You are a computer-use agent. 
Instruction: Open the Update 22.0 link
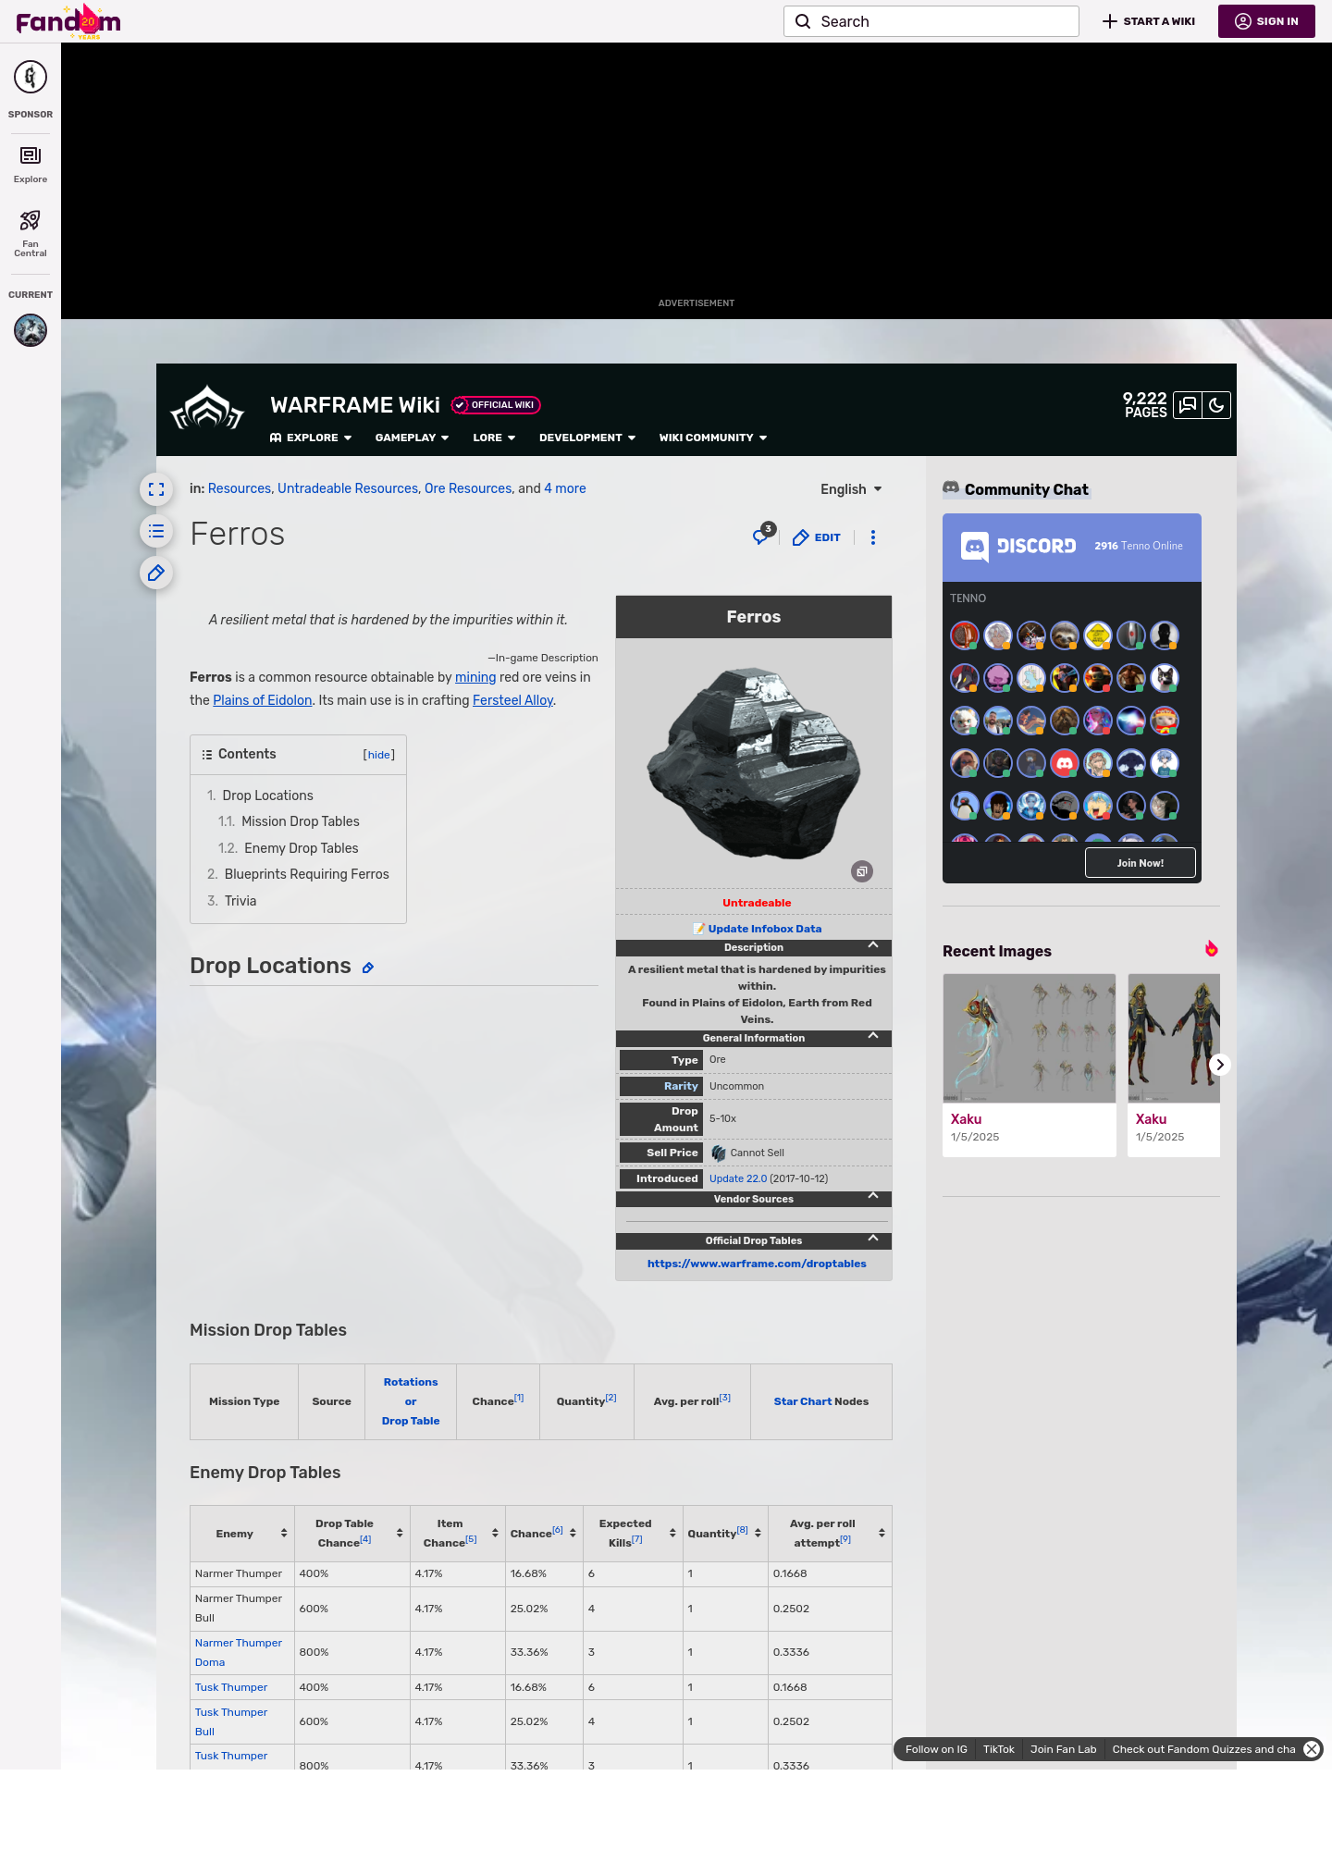click(738, 1178)
